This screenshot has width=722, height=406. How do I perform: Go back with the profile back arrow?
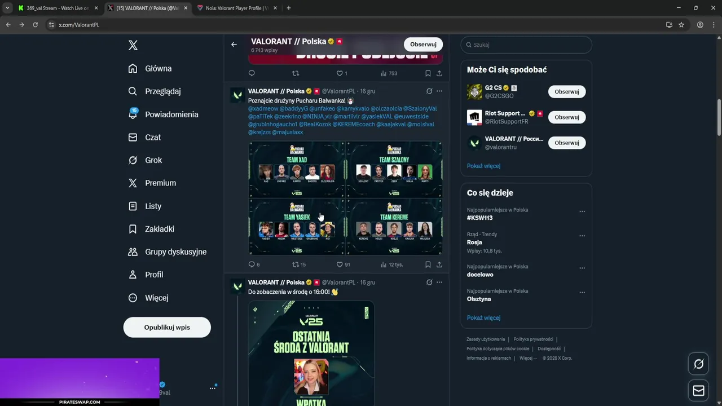tap(234, 45)
